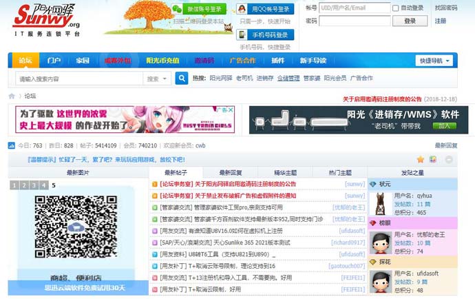Click the round collapse icon beside star
The width and height of the screenshot is (475, 299).
pyautogui.click(x=448, y=159)
